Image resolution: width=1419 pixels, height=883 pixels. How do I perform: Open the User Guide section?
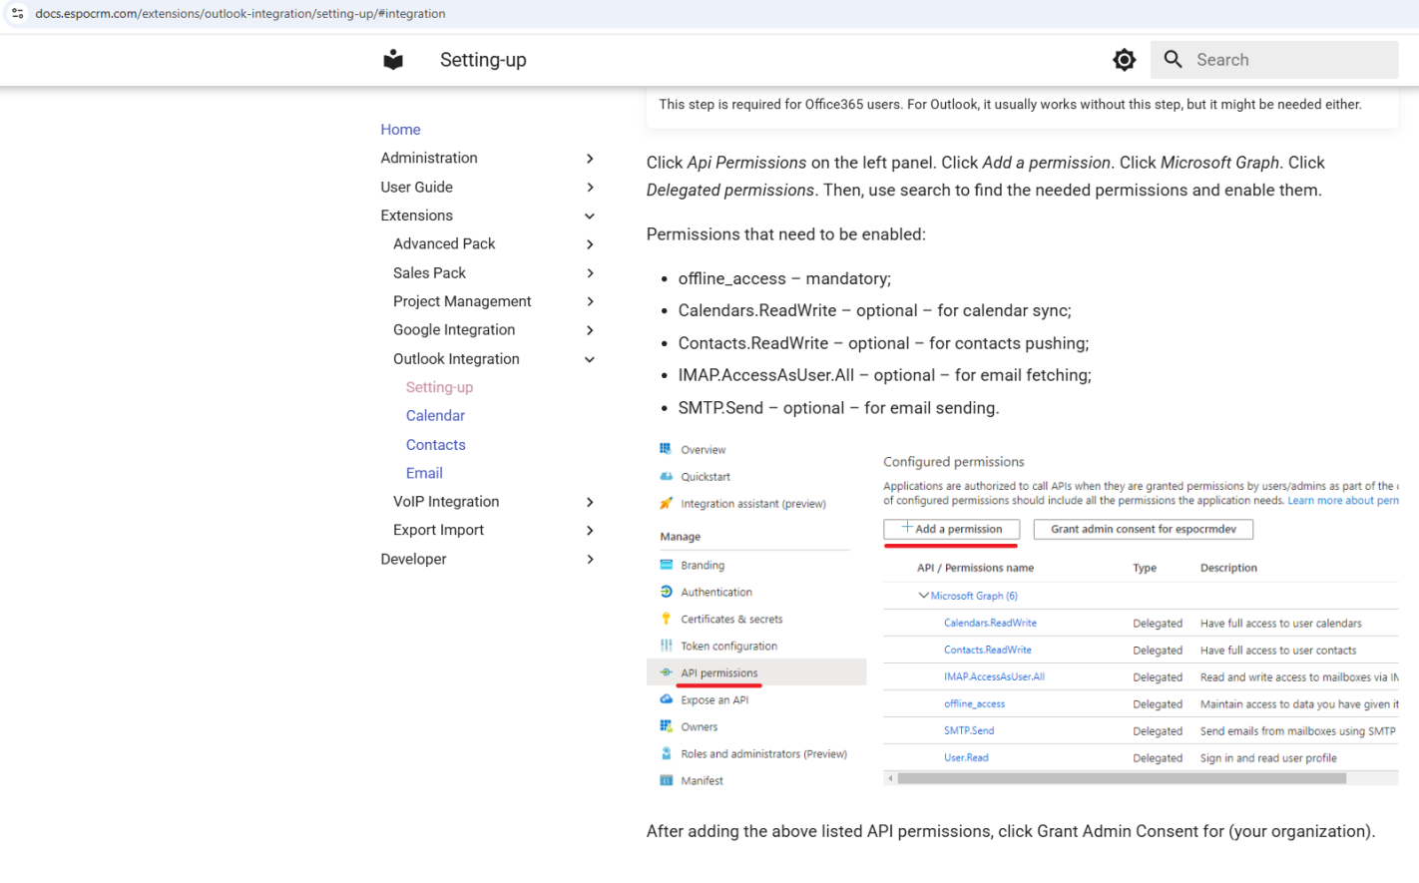416,187
